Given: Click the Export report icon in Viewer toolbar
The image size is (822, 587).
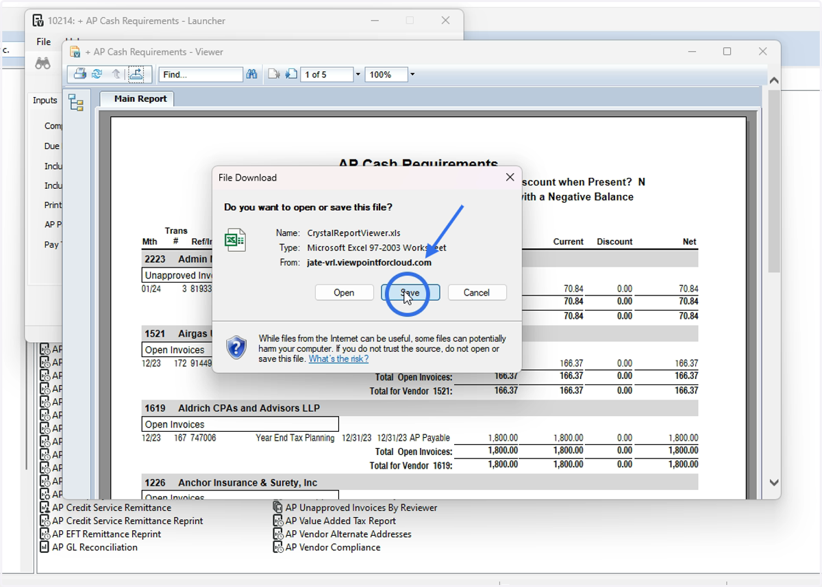Looking at the screenshot, I should point(136,74).
